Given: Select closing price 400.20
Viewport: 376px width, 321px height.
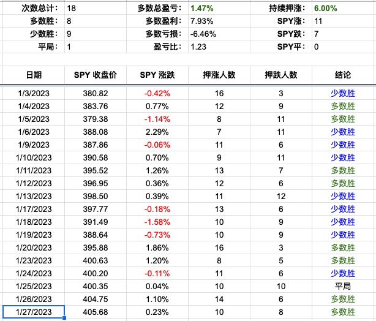Looking at the screenshot, I should pyautogui.click(x=96, y=273).
